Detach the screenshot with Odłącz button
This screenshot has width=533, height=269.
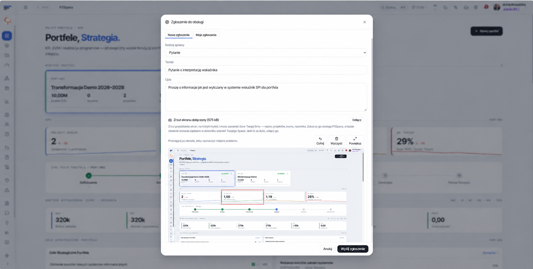[x=357, y=120]
